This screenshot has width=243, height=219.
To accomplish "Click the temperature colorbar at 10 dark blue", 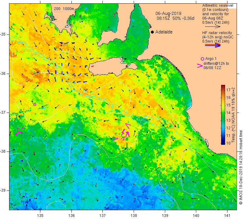I will [x=223, y=143].
